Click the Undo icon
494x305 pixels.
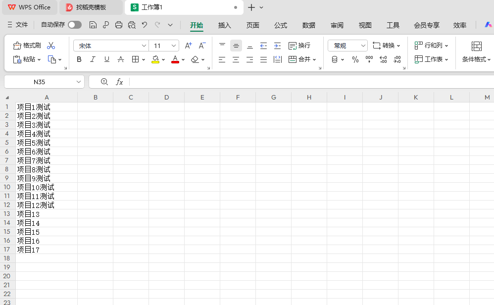pos(144,24)
